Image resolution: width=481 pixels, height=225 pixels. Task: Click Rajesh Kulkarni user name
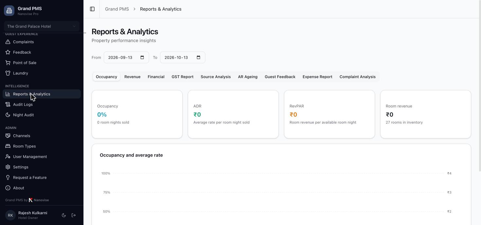point(33,213)
